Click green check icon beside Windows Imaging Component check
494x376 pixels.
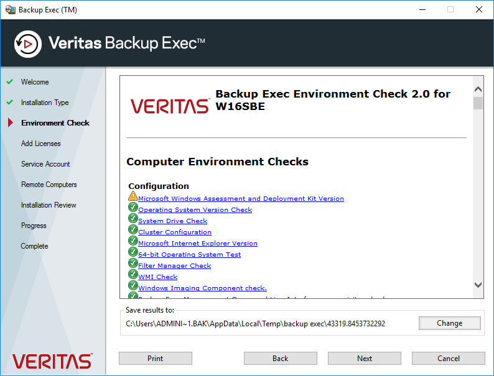coord(133,285)
